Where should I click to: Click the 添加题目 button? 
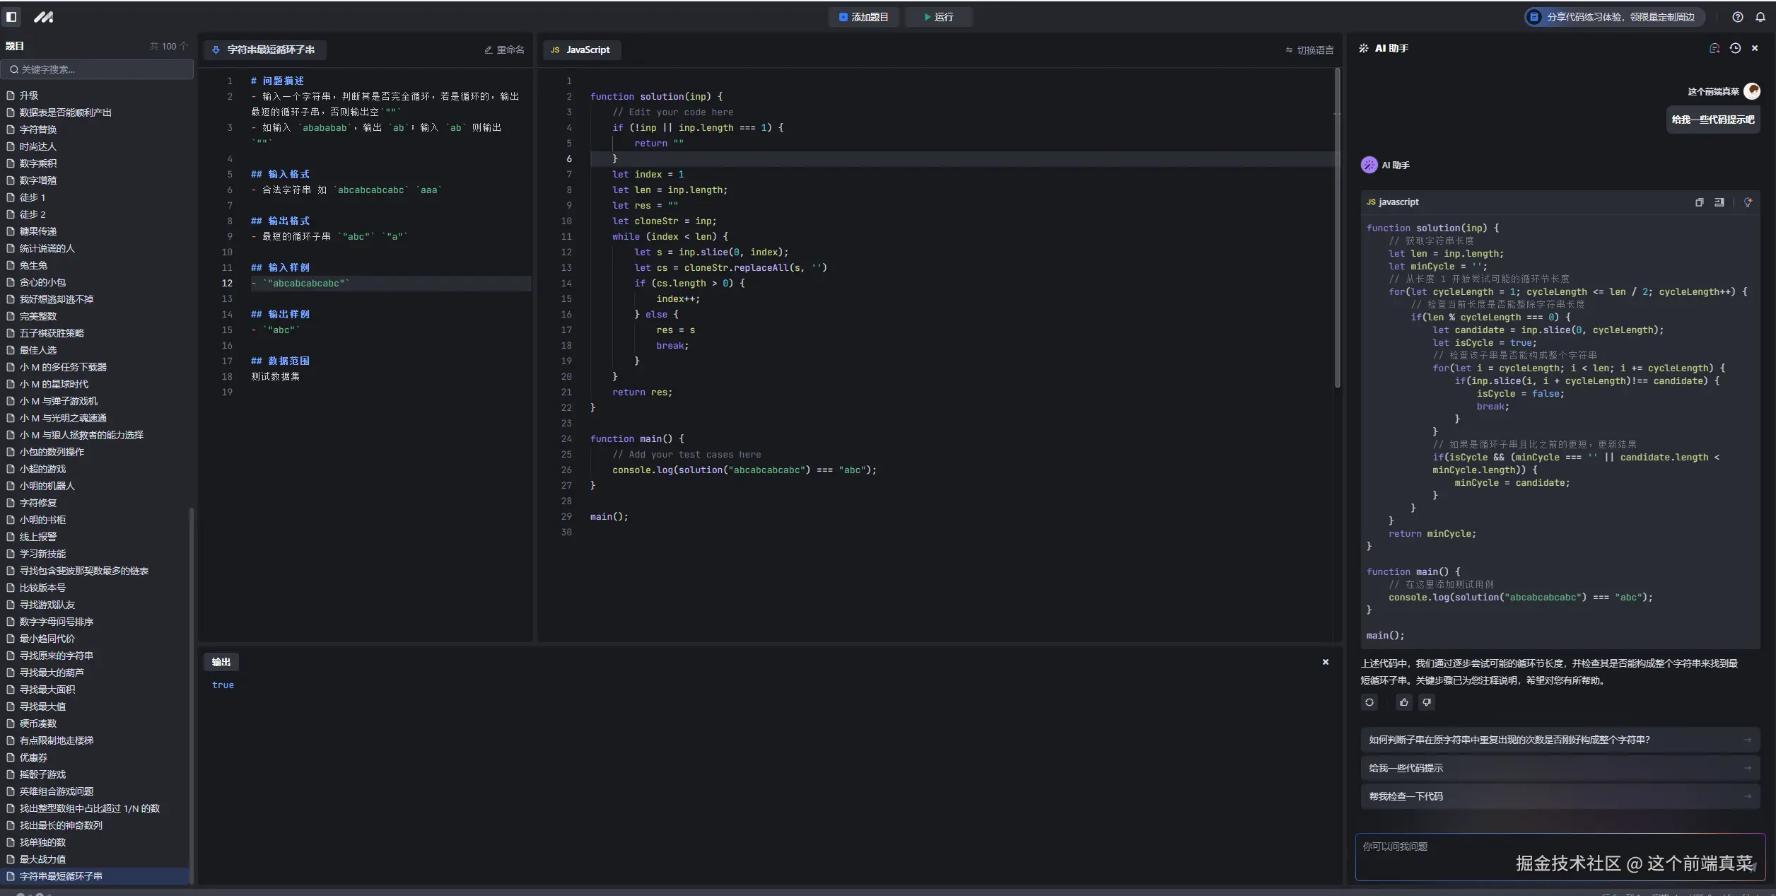(864, 17)
